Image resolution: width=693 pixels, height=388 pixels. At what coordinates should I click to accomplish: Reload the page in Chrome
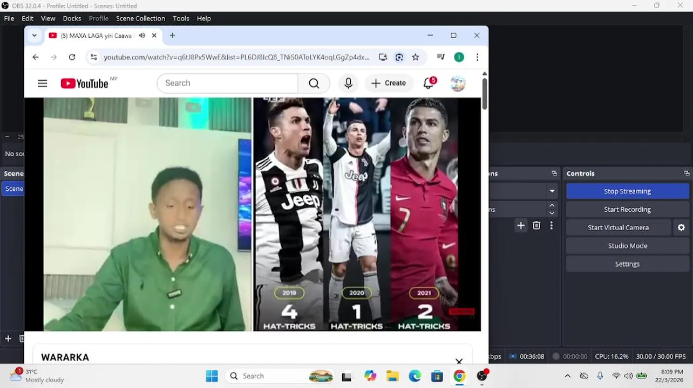click(72, 57)
